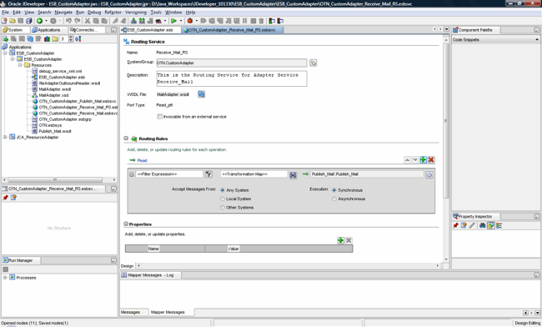This screenshot has width=542, height=327.
Task: Switch to the ESB_CustomAdapter.esb tab
Action: 150,30
